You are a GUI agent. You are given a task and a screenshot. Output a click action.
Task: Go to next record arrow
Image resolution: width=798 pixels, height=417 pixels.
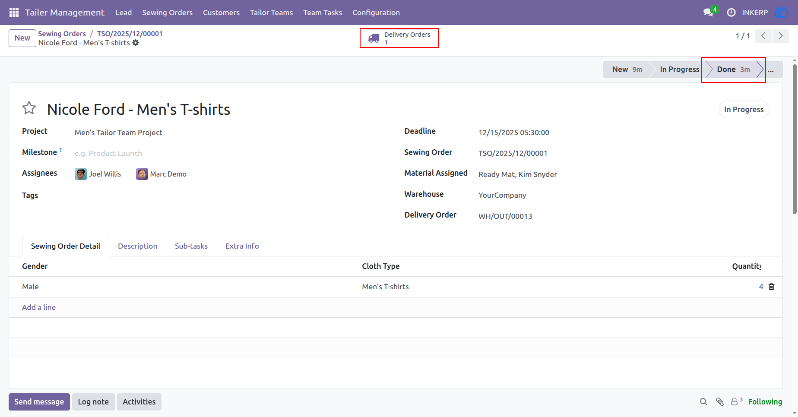[780, 36]
